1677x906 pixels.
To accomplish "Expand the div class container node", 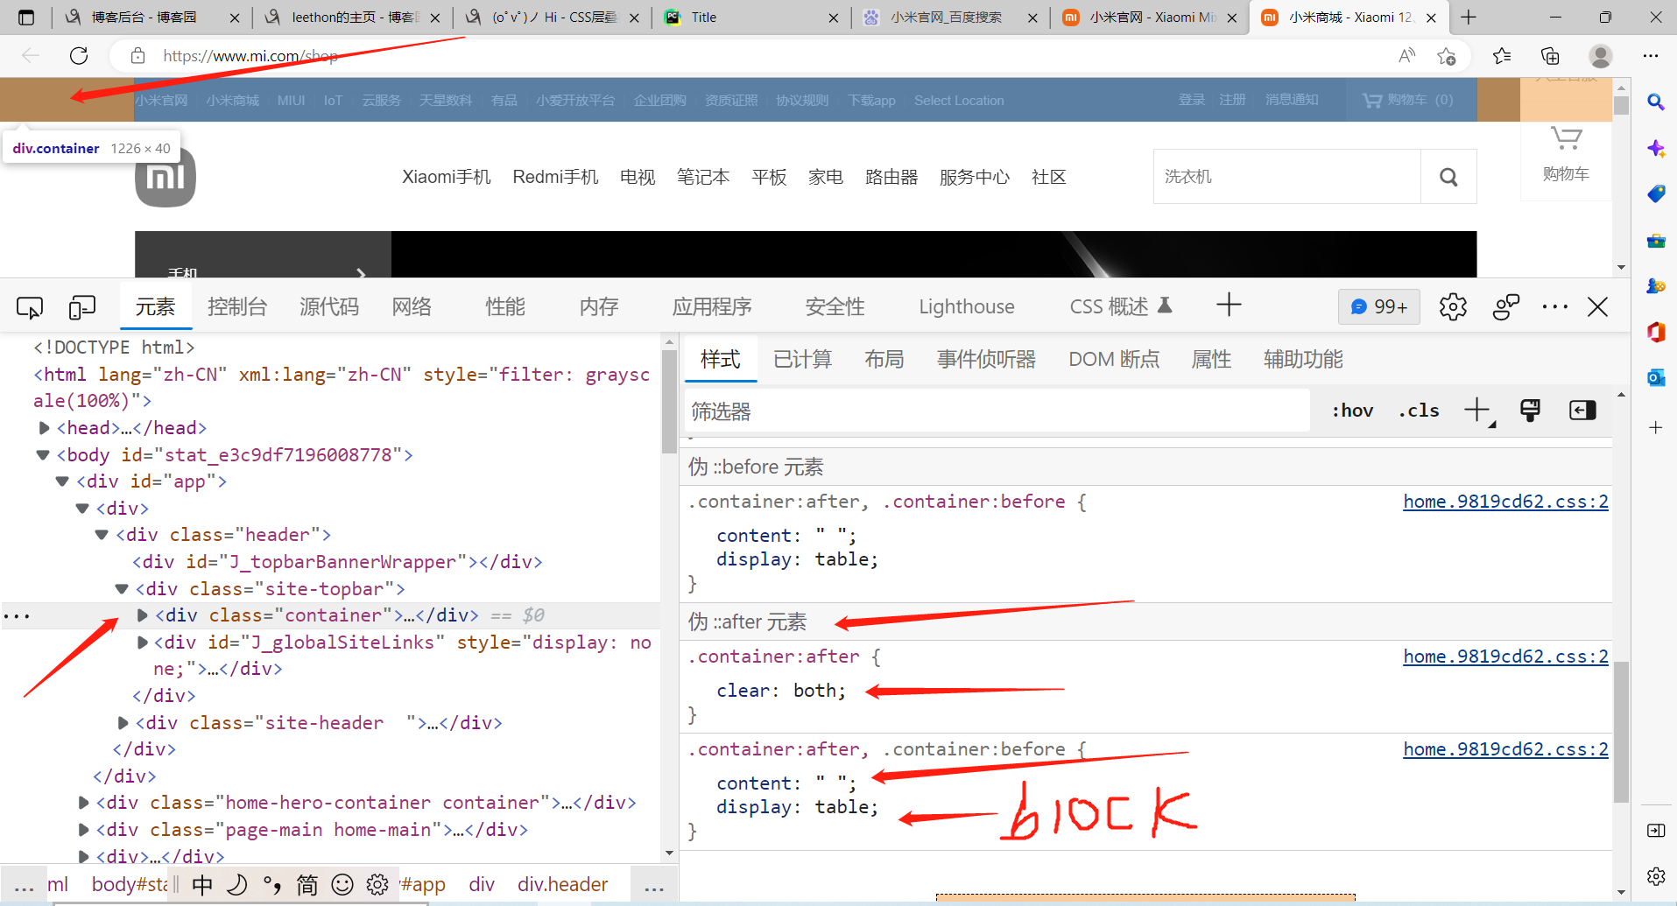I will pos(143,615).
